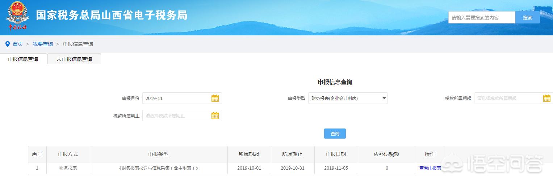
Task: Expand the 申报类型 dropdown arrow
Action: point(384,98)
